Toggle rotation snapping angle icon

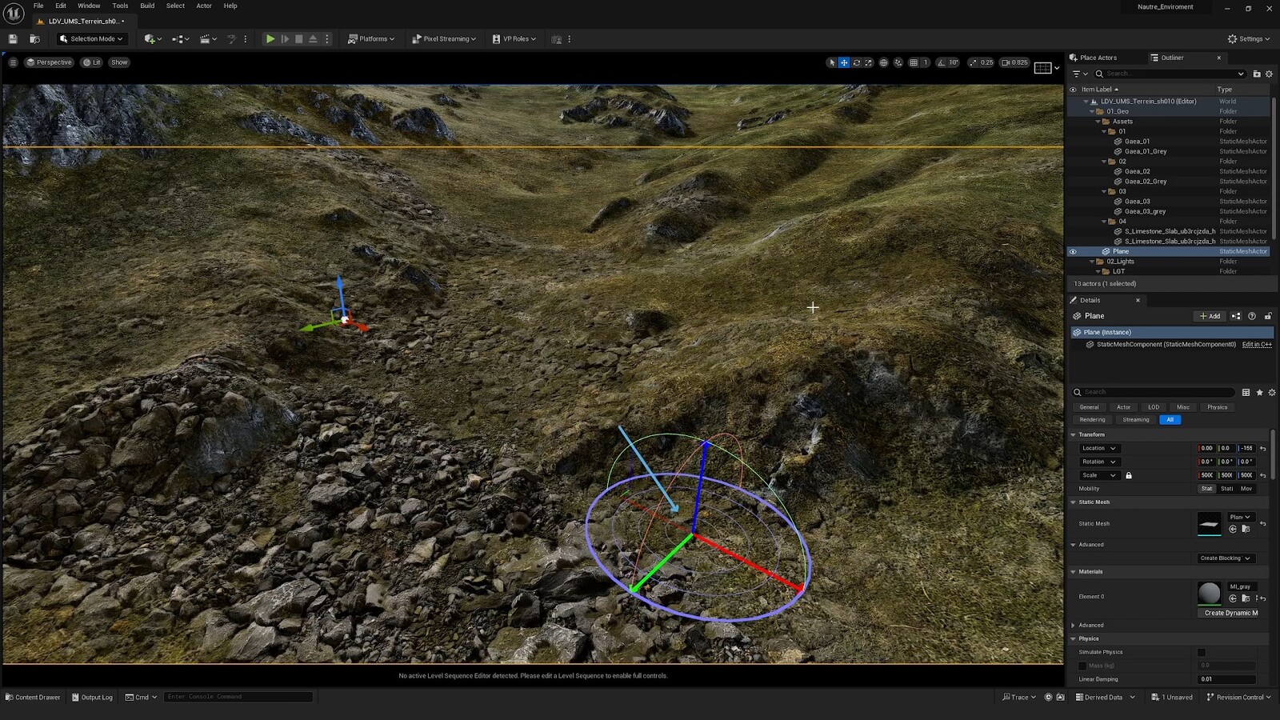(x=942, y=62)
